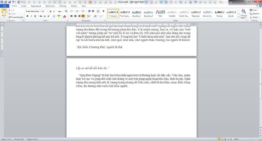This screenshot has height=141, width=262.
Task: Click vertical scrollbar thumb
Action: (261, 84)
